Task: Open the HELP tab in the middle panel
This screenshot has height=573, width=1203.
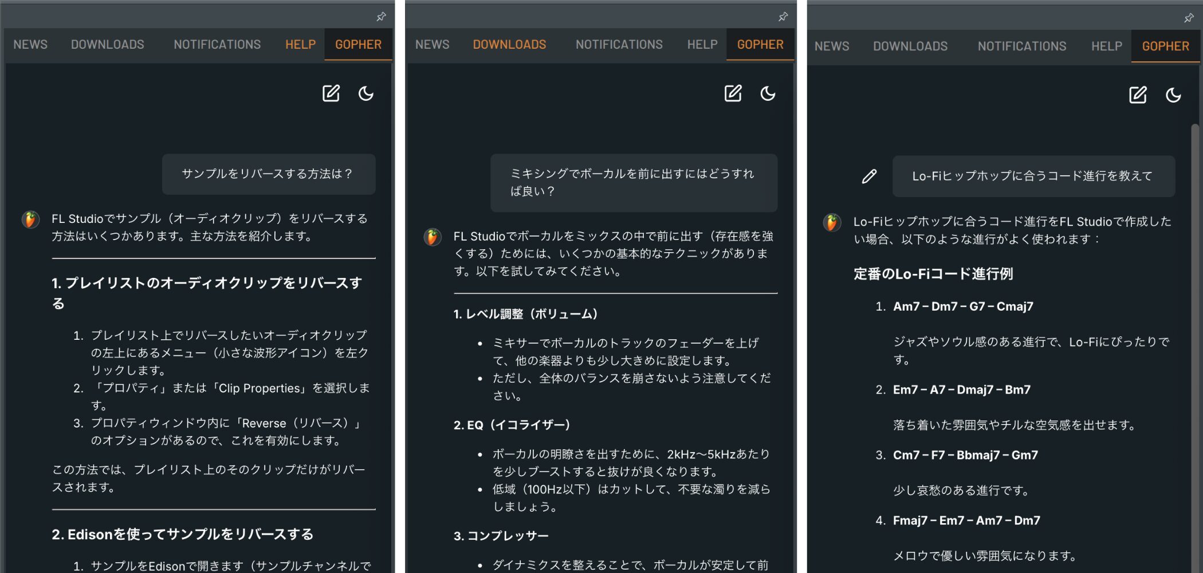Action: pos(702,44)
